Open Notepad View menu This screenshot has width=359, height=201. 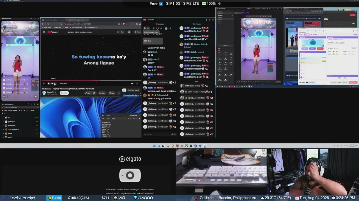point(113,119)
